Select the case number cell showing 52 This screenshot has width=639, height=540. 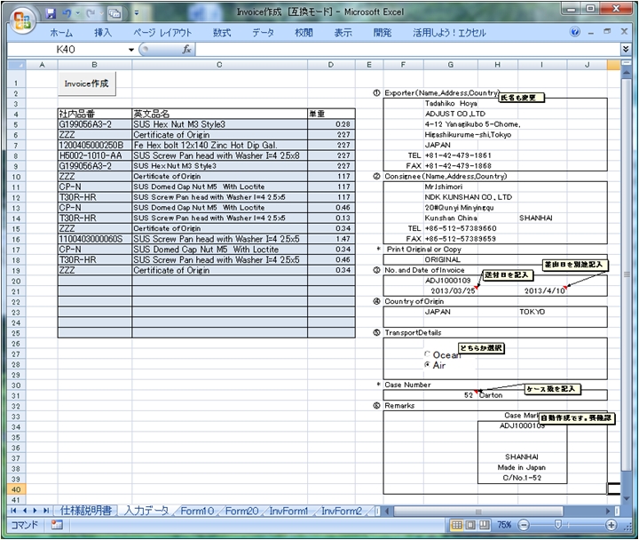click(450, 395)
